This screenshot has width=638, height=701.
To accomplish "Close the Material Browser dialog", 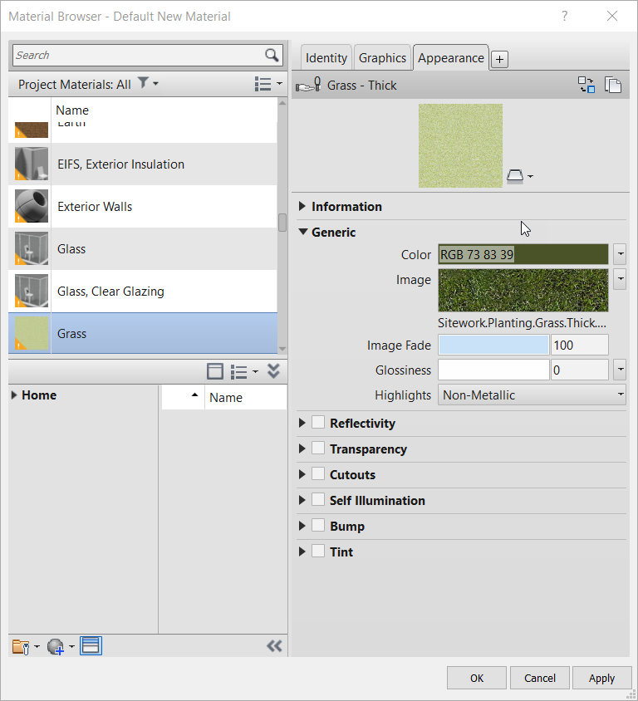I will 612,16.
